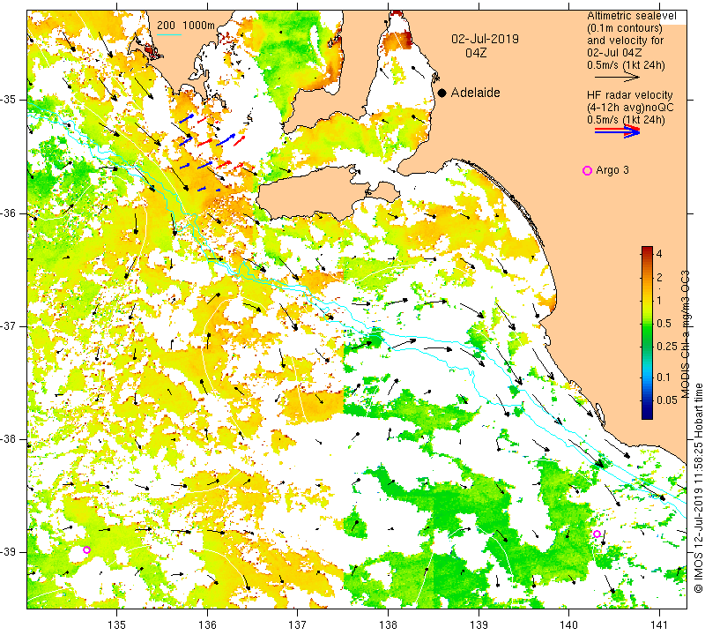The image size is (705, 635).
Task: Click the colorbar value 0.25
Action: (667, 346)
